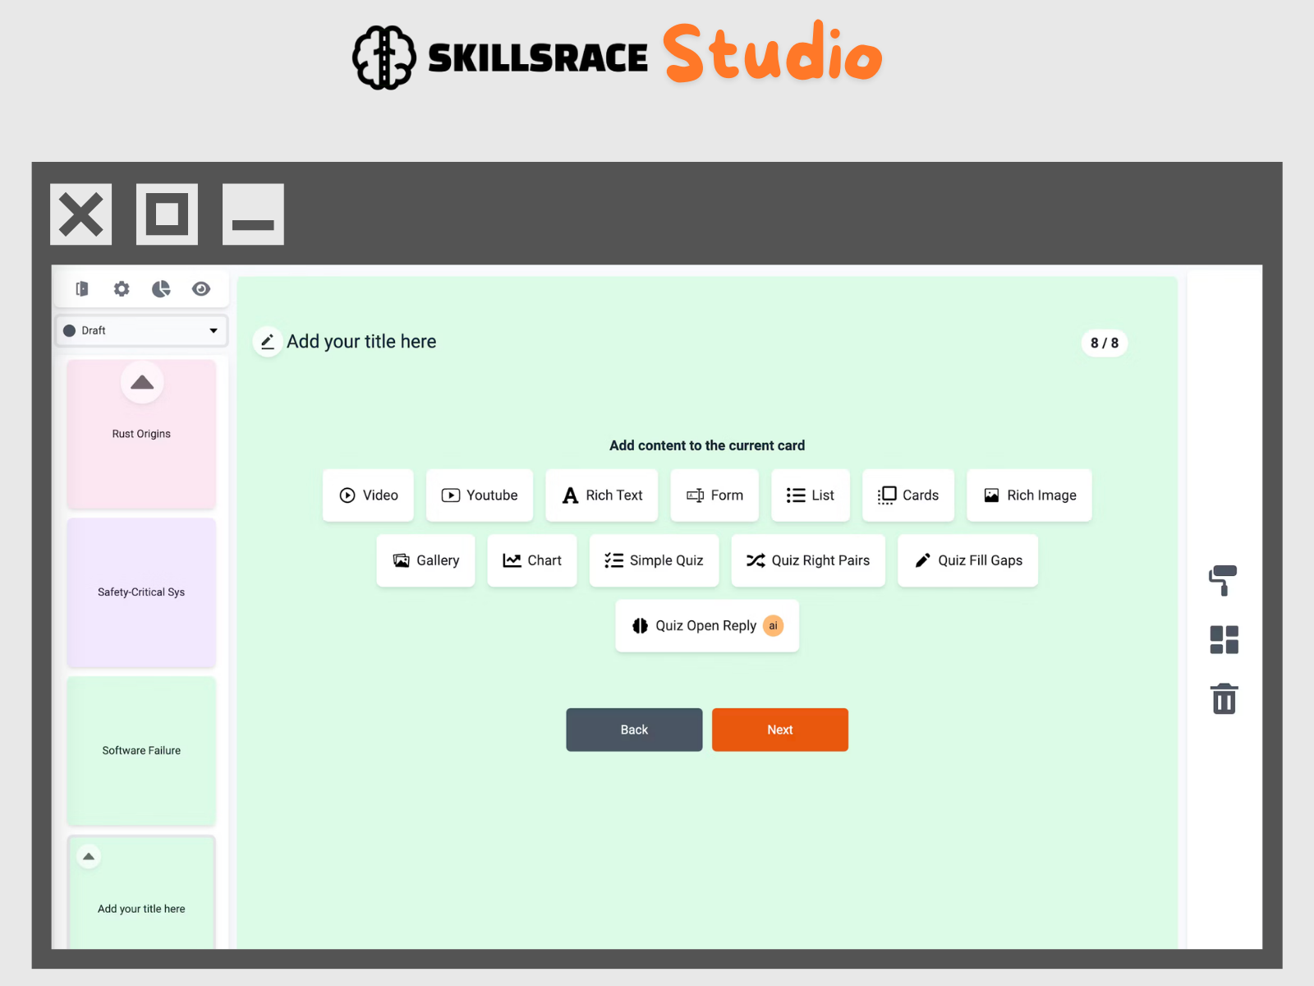Click the square maximize window button
This screenshot has width=1314, height=986.
coord(167,214)
